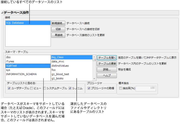Uncheck the ユーザテーブル checkbox
180x124 pixels.
point(9,88)
